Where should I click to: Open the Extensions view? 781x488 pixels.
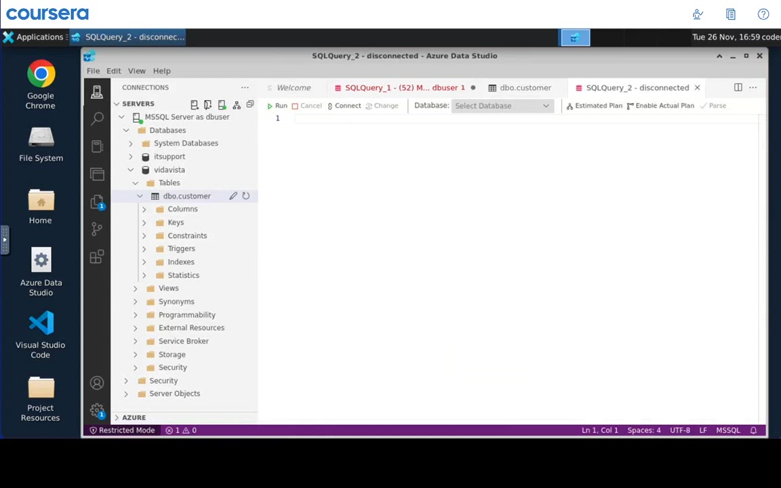point(97,256)
